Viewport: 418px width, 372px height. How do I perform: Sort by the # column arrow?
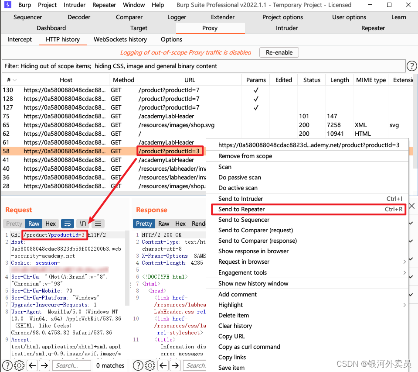pyautogui.click(x=15, y=80)
